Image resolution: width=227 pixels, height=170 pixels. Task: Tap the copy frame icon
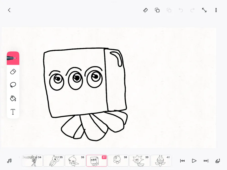157,10
